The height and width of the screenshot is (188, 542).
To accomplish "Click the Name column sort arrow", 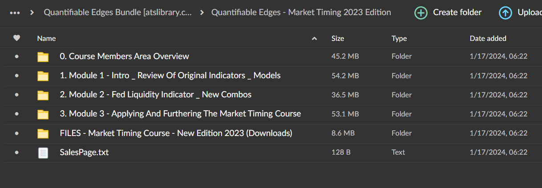I will click(315, 39).
